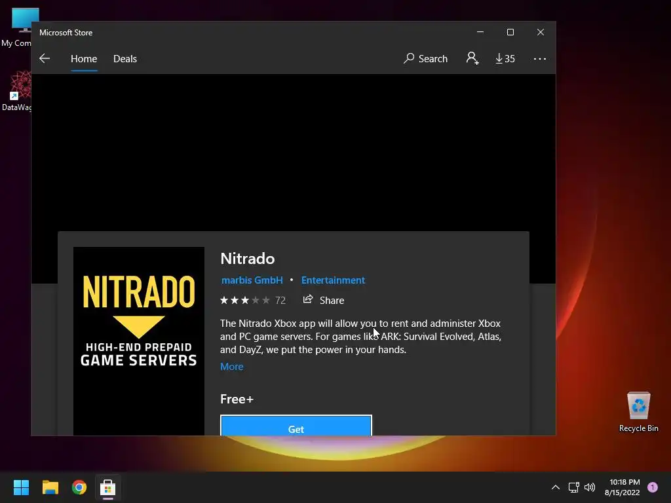
Task: Select the My Computer desktop icon
Action: tap(16, 27)
